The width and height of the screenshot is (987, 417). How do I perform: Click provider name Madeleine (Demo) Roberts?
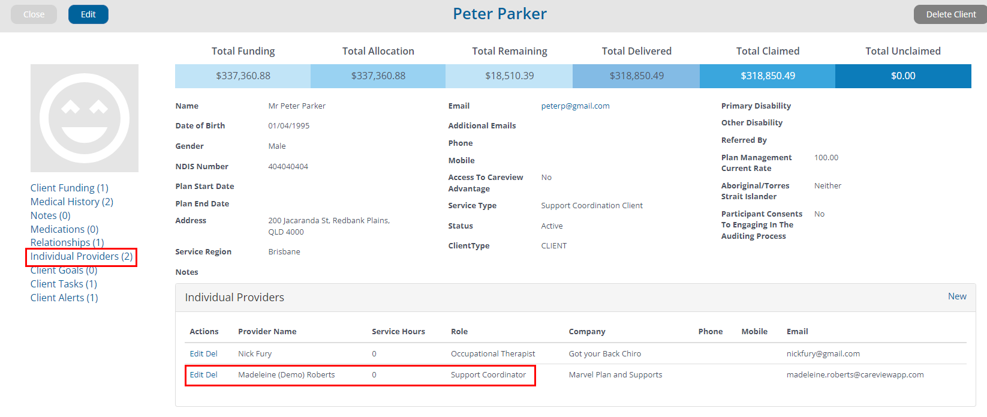click(x=287, y=374)
